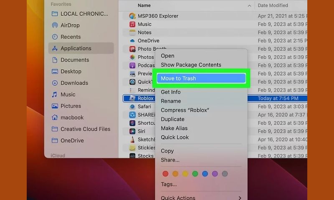Expand the Quick Actions submenu arrow
334x200 pixels.
(x=240, y=198)
